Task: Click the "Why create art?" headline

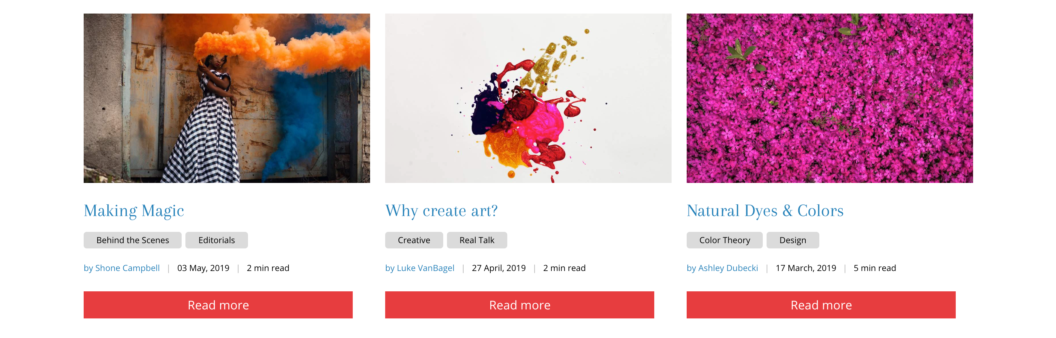Action: click(441, 211)
